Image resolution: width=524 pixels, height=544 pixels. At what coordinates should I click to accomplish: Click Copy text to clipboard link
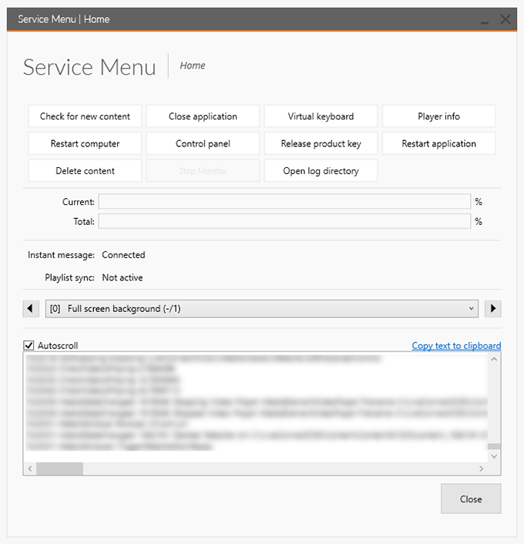tap(456, 346)
